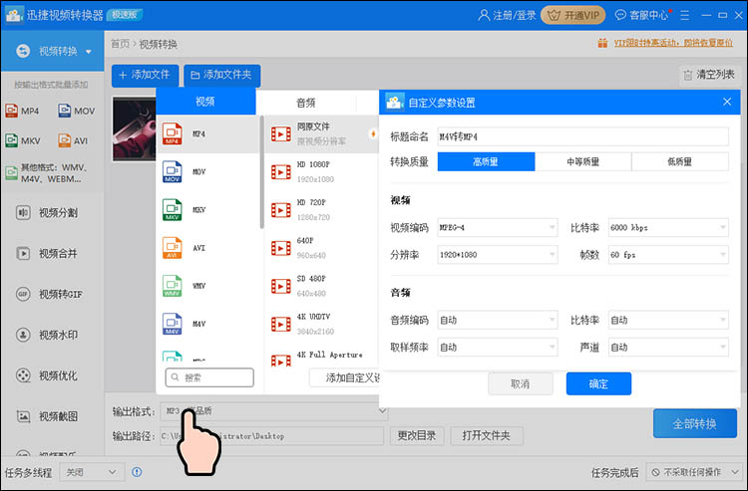748x491 pixels.
Task: Click the video thumbnail in file list
Action: (134, 129)
